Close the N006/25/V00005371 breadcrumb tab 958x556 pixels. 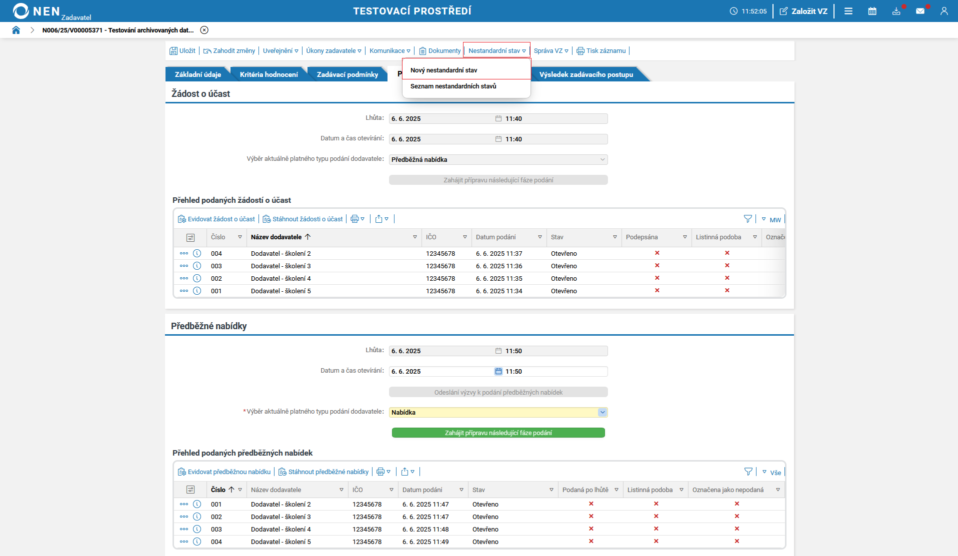(x=204, y=30)
